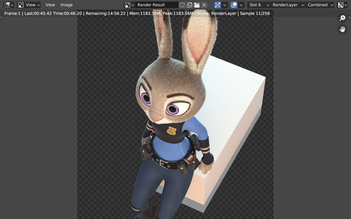
Task: Open the editor type selector
Action: [x=9, y=5]
